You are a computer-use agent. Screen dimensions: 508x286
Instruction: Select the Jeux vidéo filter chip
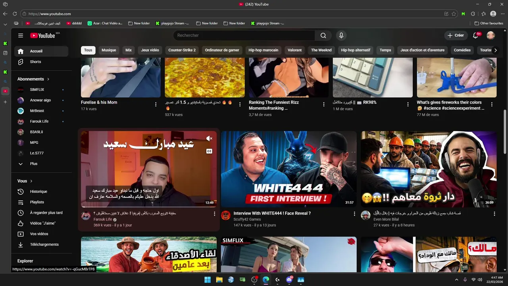point(150,50)
